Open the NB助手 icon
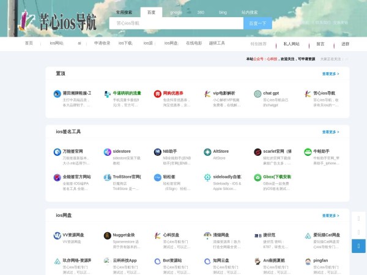 (x=158, y=152)
